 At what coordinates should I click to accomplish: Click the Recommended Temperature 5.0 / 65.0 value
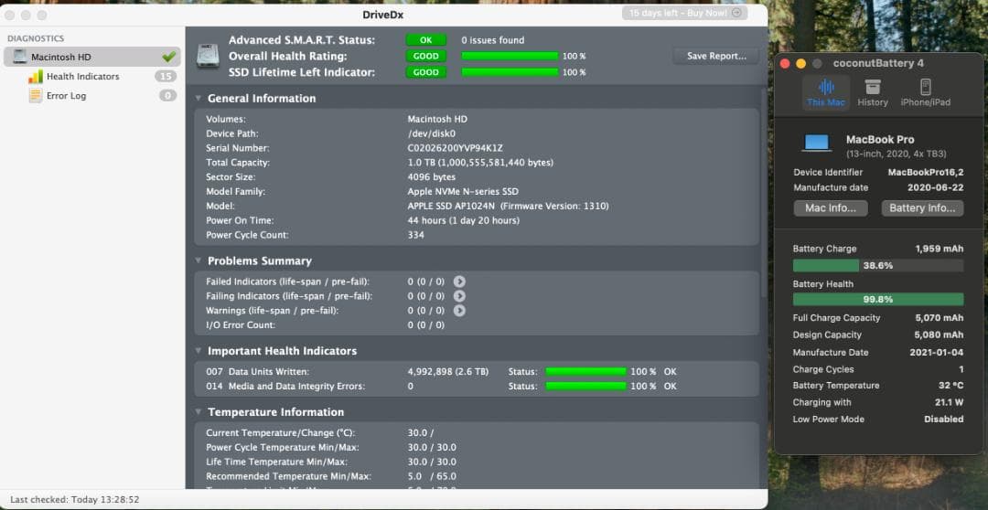pos(432,476)
